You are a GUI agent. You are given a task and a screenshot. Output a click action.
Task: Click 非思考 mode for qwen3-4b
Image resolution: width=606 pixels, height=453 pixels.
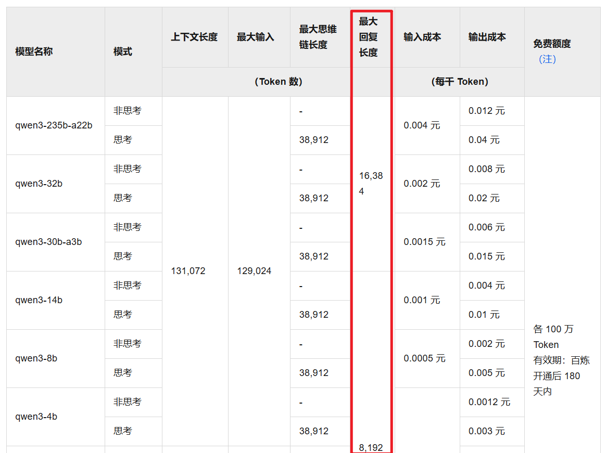point(127,403)
